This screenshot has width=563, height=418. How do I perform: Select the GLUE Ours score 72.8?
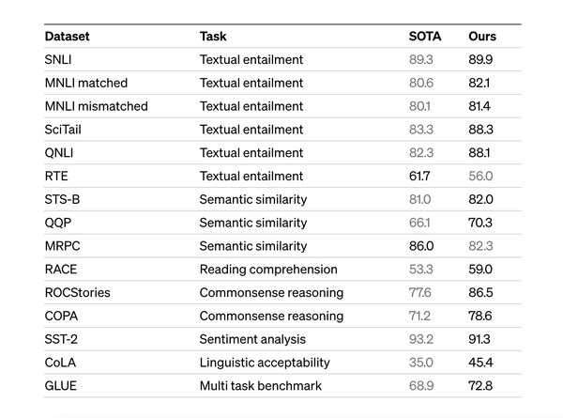tap(480, 386)
